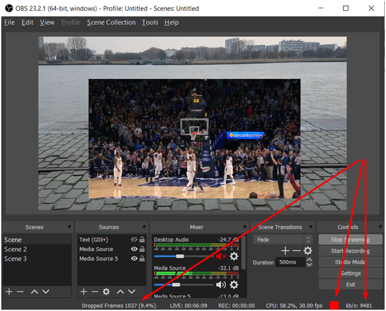Toggle lock on Media Source source
386x311 pixels.
[x=142, y=249]
